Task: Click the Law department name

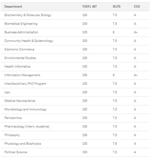Action: click(7, 92)
